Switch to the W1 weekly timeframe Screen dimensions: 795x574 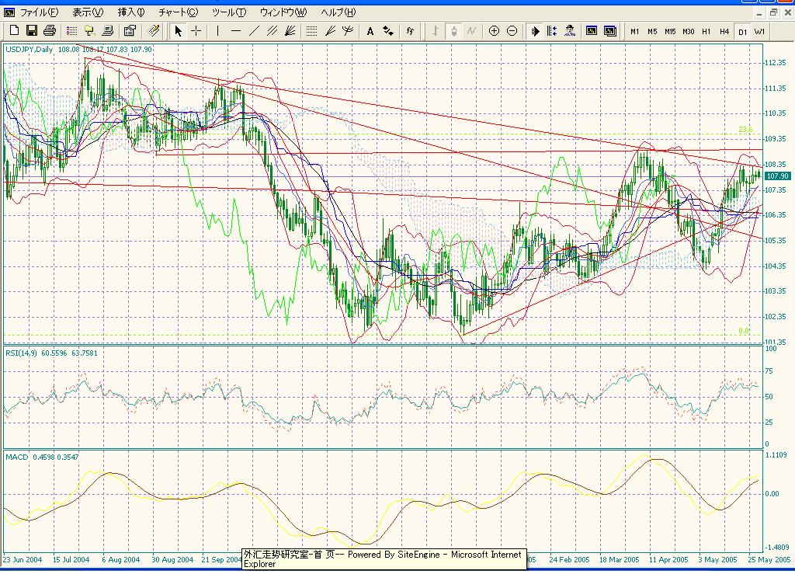click(x=759, y=31)
